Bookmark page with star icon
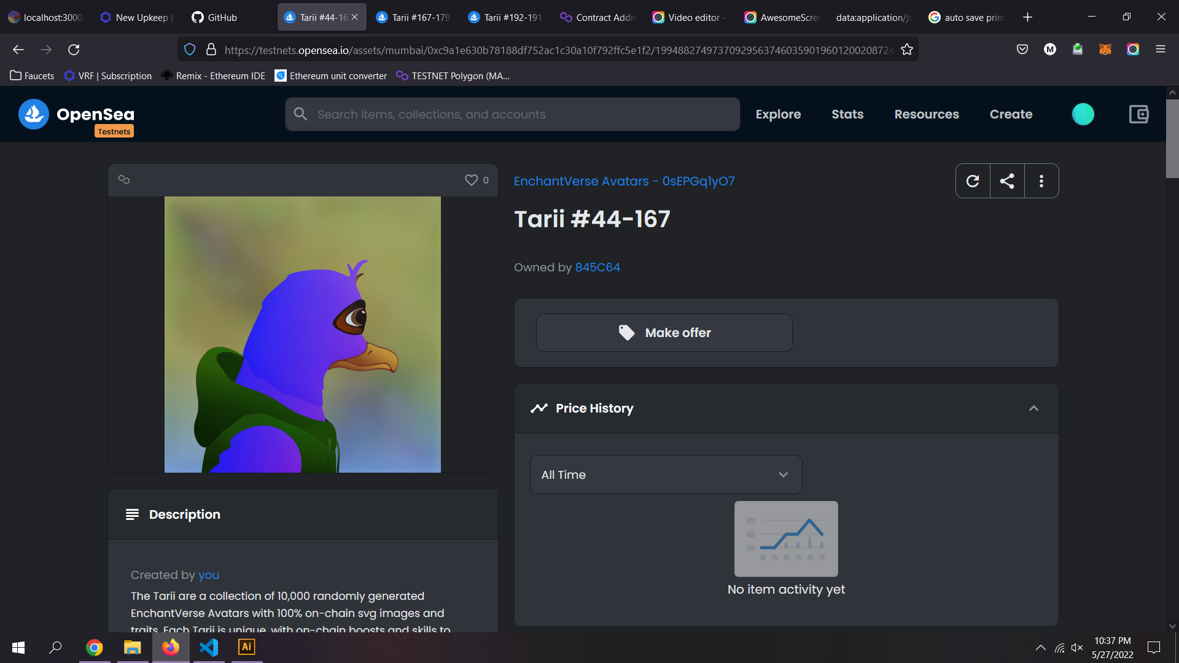 907,50
